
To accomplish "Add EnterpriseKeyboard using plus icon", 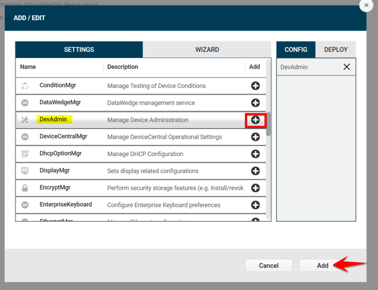I will 255,205.
